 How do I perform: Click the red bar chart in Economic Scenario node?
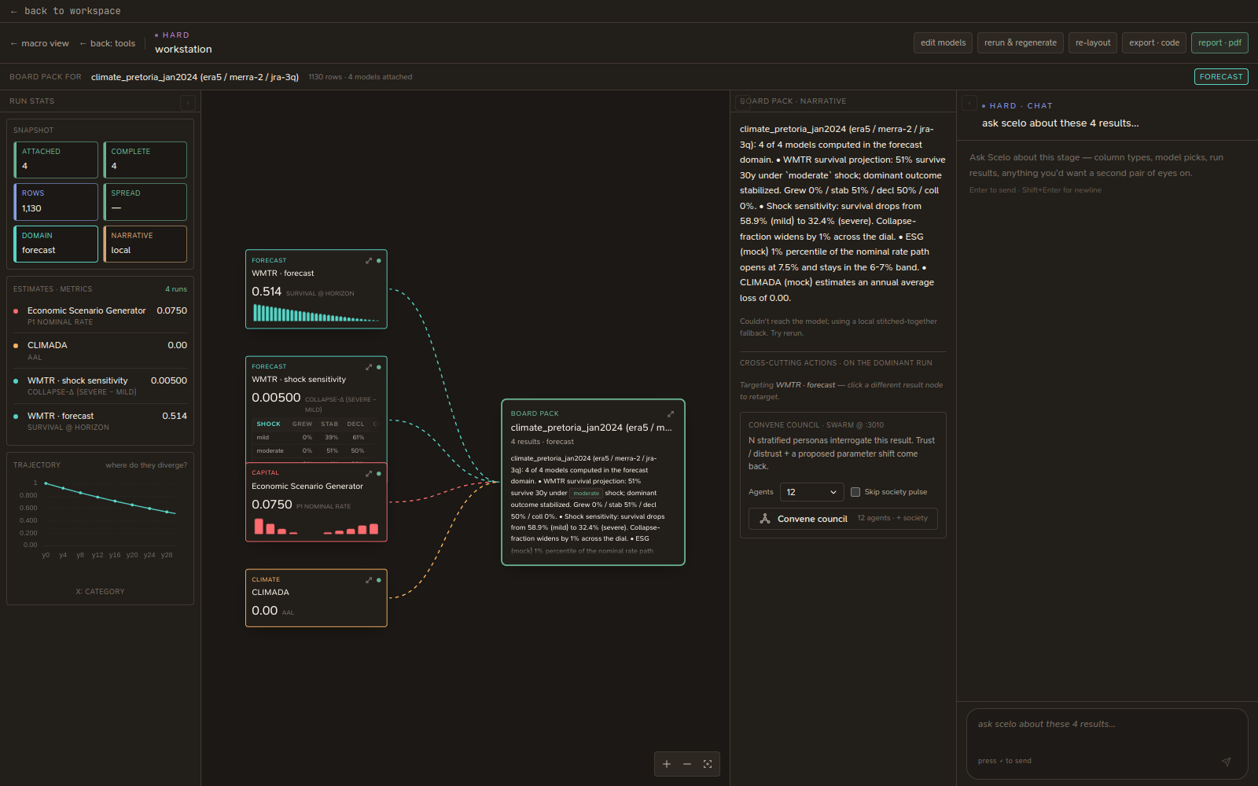pyautogui.click(x=316, y=527)
